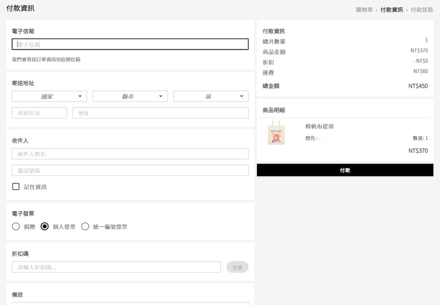Viewport: 440px width, 305px height.
Task: Click the 我們會寄送訂單資訊到這個信箱 hint text
Action: [x=46, y=59]
